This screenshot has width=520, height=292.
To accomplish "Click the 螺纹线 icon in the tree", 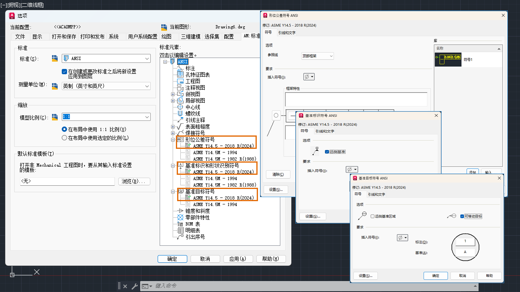I will [181, 114].
